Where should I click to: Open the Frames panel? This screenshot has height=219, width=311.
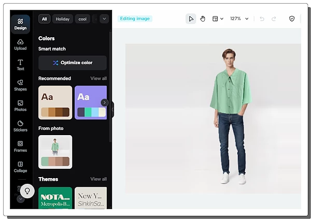pos(20,146)
